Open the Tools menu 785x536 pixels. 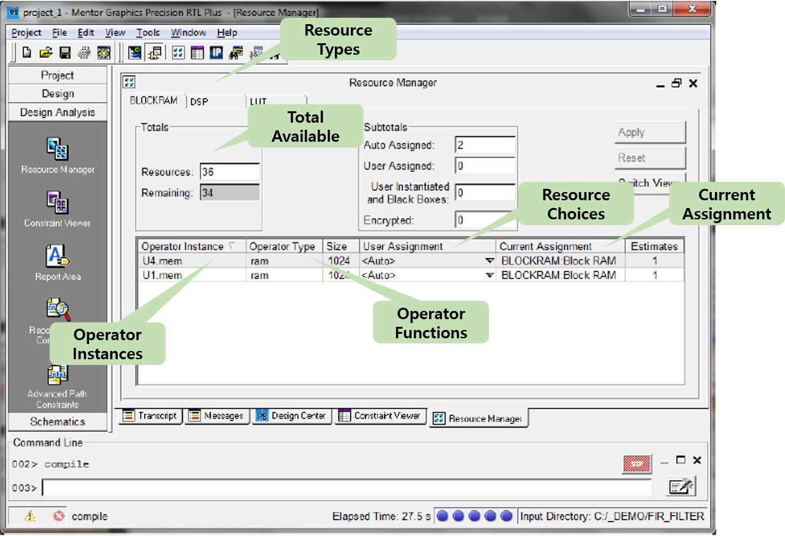coord(148,32)
